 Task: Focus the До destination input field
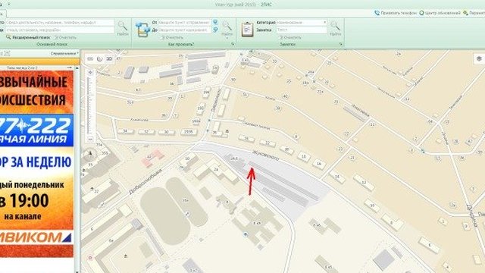(x=185, y=30)
